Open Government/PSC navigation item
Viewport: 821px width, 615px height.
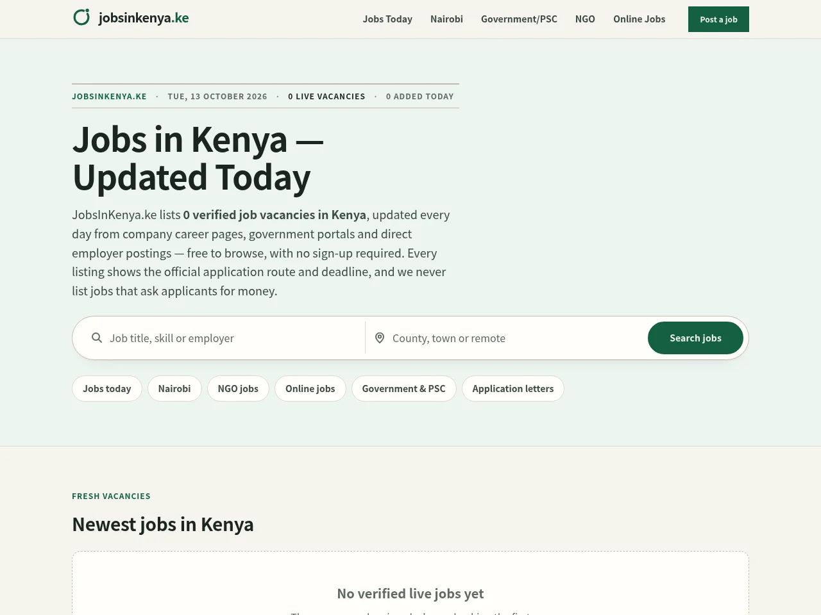[x=519, y=19]
